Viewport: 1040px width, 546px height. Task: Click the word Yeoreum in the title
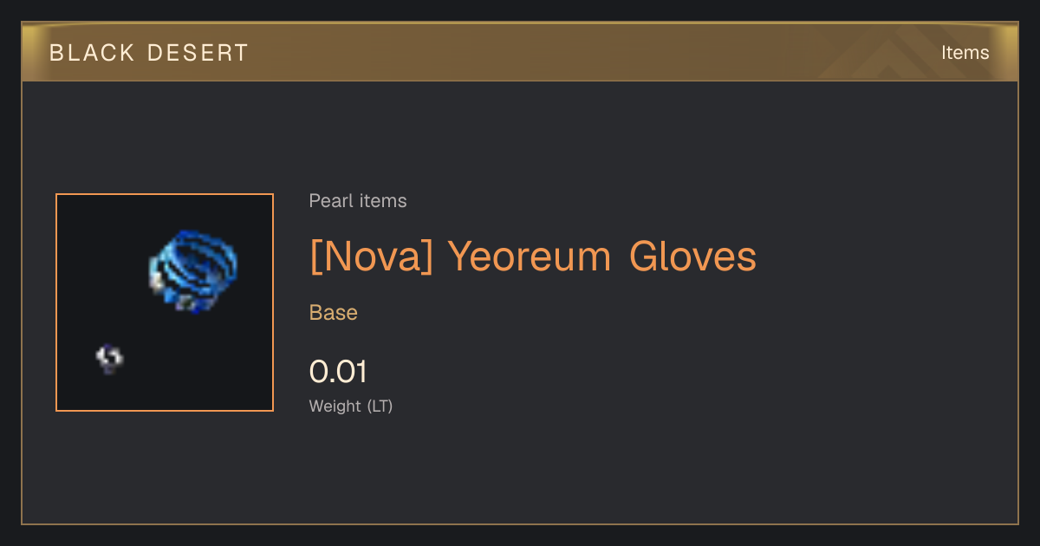coord(530,257)
